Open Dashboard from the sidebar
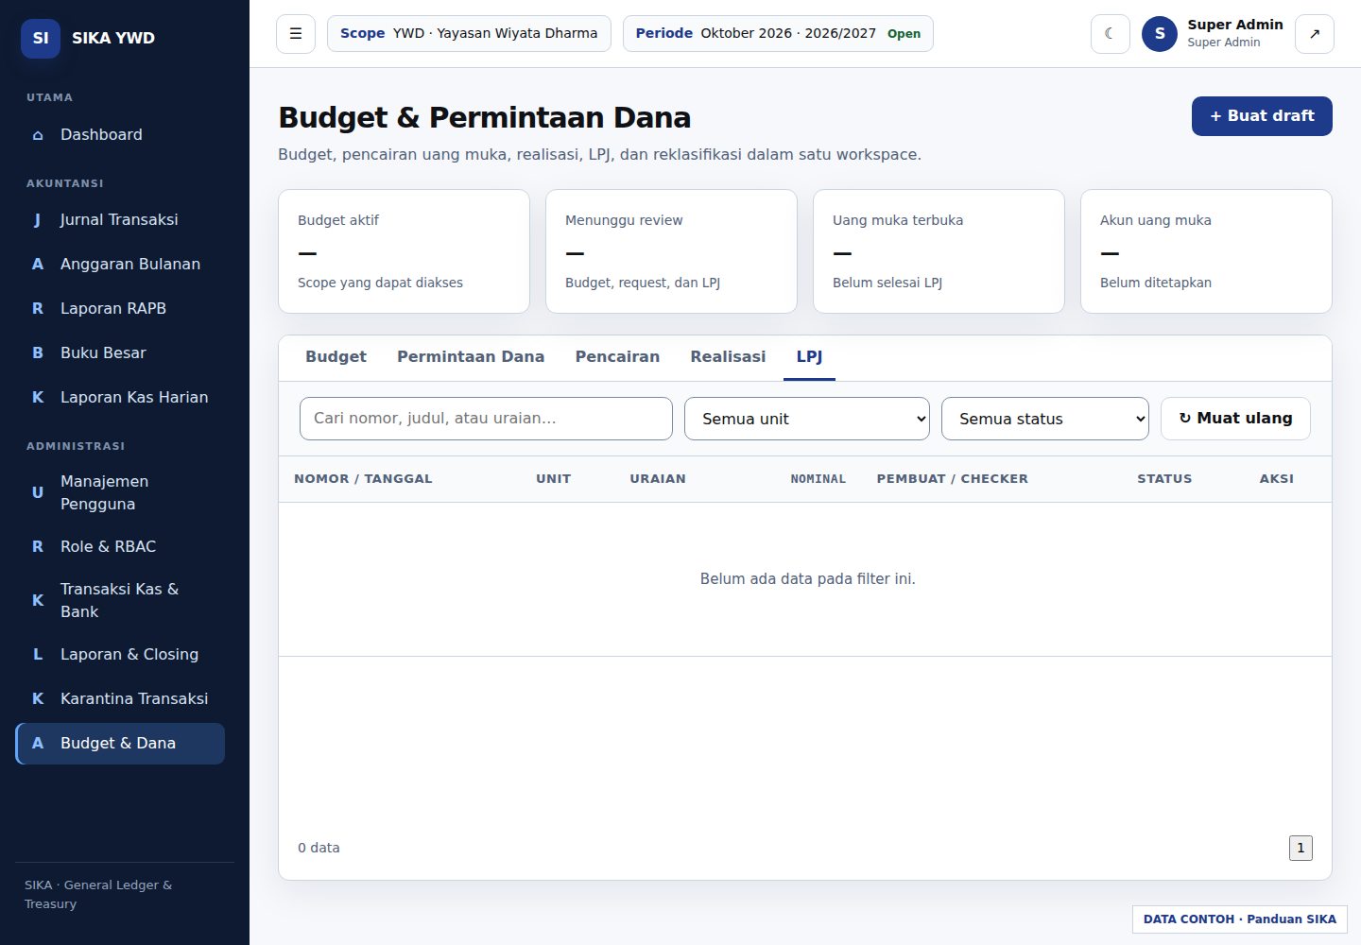The width and height of the screenshot is (1361, 945). click(120, 135)
